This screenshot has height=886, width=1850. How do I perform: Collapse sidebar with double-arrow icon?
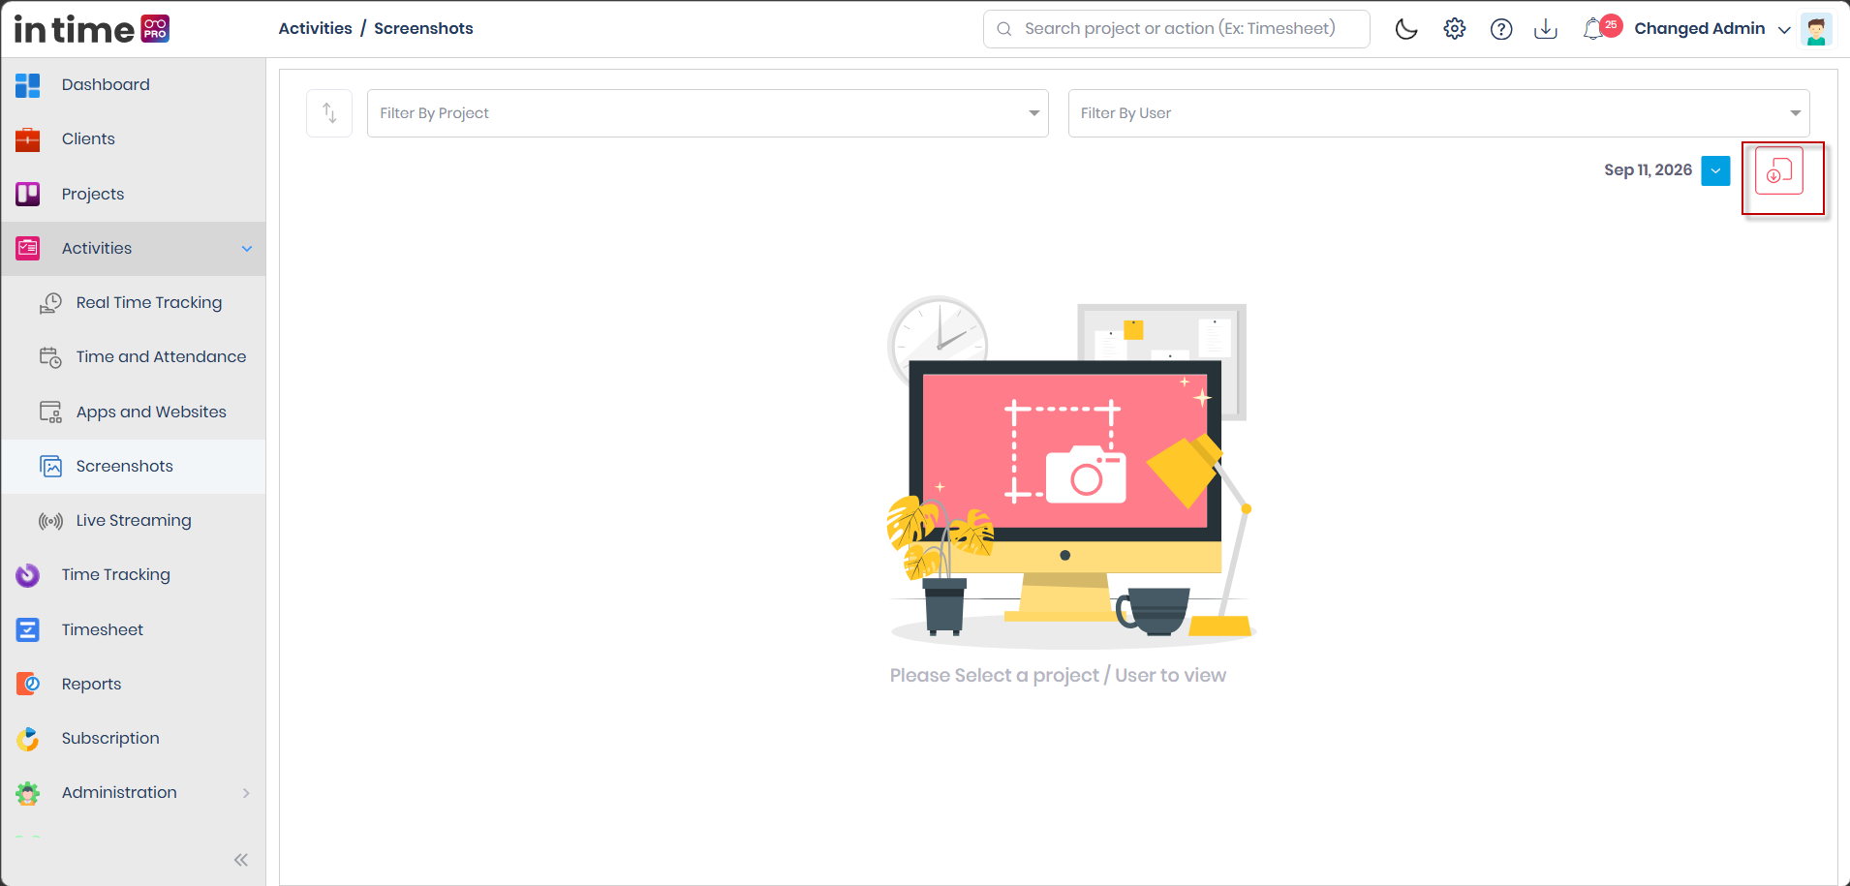(x=241, y=860)
